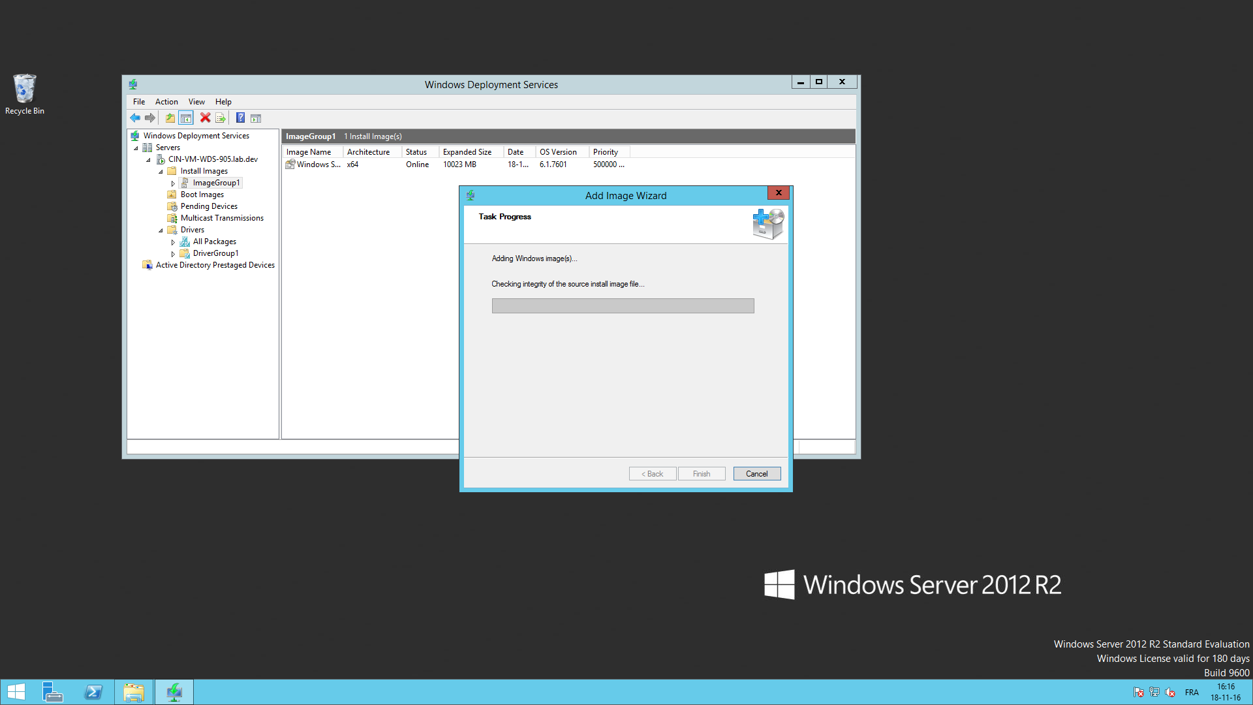Click Cancel in the Add Image Wizard
The height and width of the screenshot is (705, 1253).
(757, 474)
